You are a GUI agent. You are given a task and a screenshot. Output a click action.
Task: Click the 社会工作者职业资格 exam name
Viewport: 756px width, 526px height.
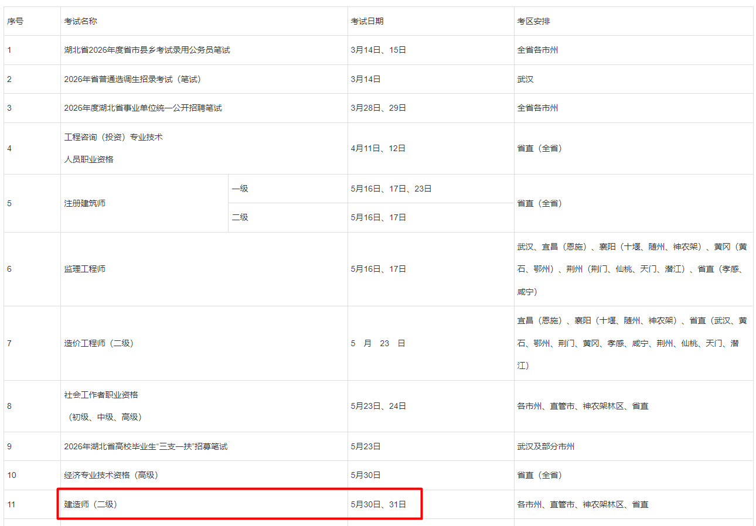(101, 395)
